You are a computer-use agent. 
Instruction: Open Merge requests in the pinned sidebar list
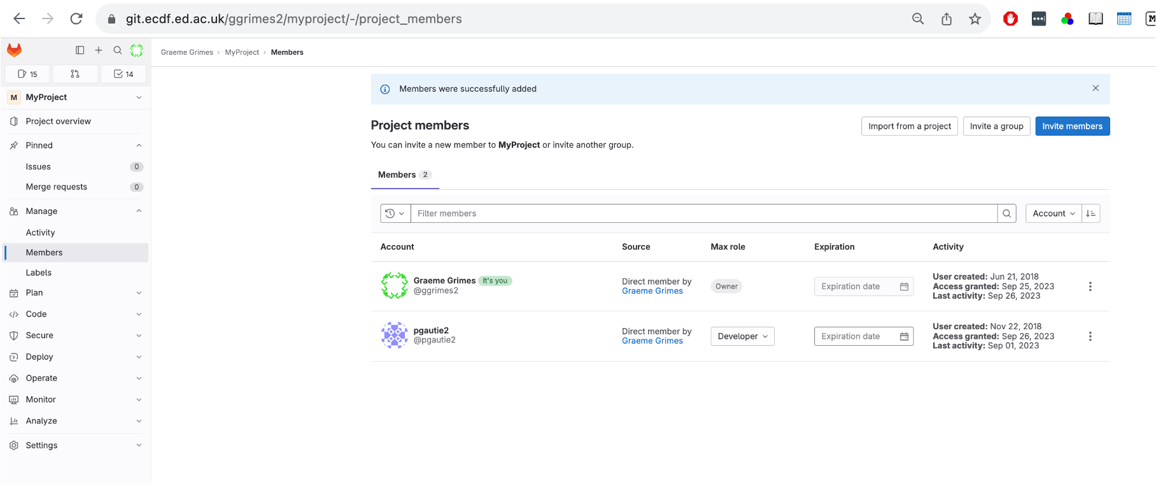coord(76,187)
